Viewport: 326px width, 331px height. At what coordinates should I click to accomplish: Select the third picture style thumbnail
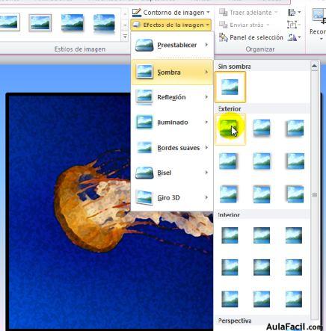point(73,22)
